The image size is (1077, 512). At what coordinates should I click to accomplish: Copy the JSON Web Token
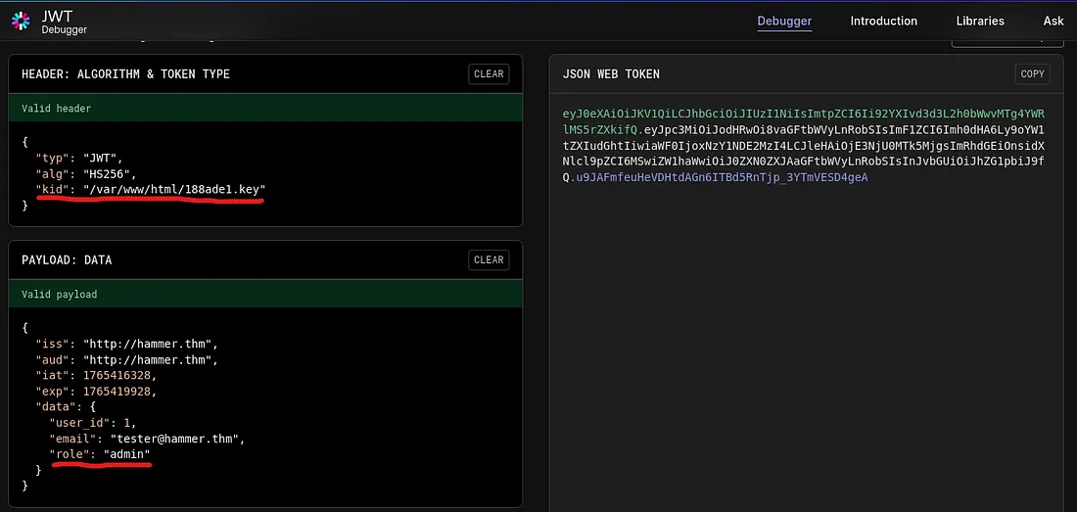coord(1032,73)
